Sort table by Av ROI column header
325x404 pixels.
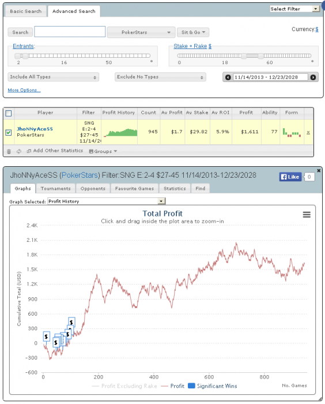(221, 113)
